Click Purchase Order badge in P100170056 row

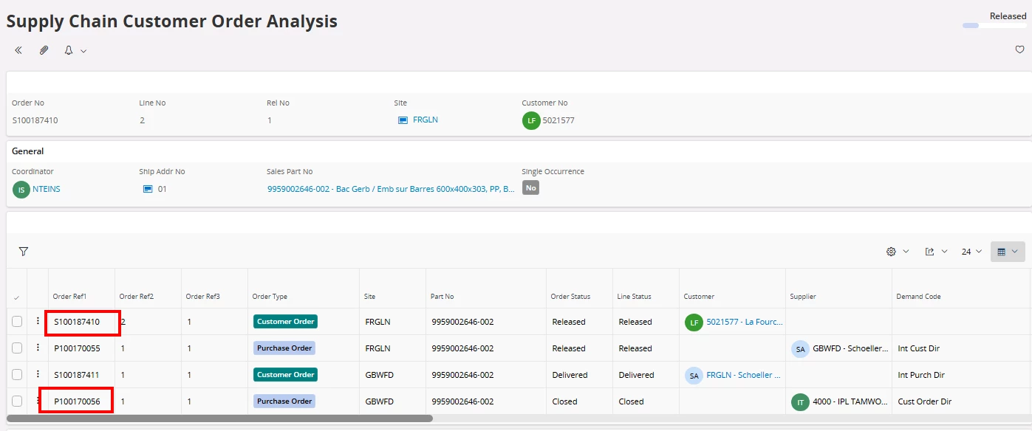(284, 401)
